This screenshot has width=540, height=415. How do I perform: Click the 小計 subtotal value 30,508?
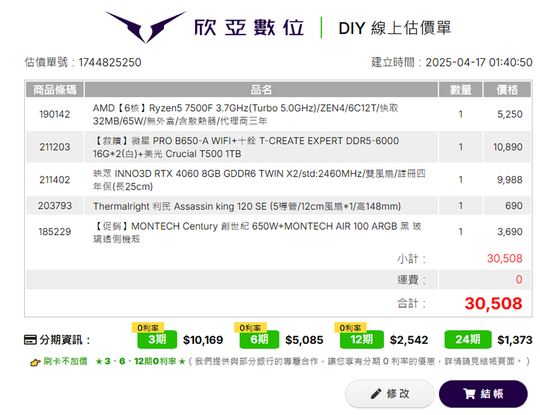tap(505, 259)
